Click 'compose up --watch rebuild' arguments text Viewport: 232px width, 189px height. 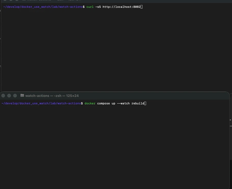(x=121, y=104)
